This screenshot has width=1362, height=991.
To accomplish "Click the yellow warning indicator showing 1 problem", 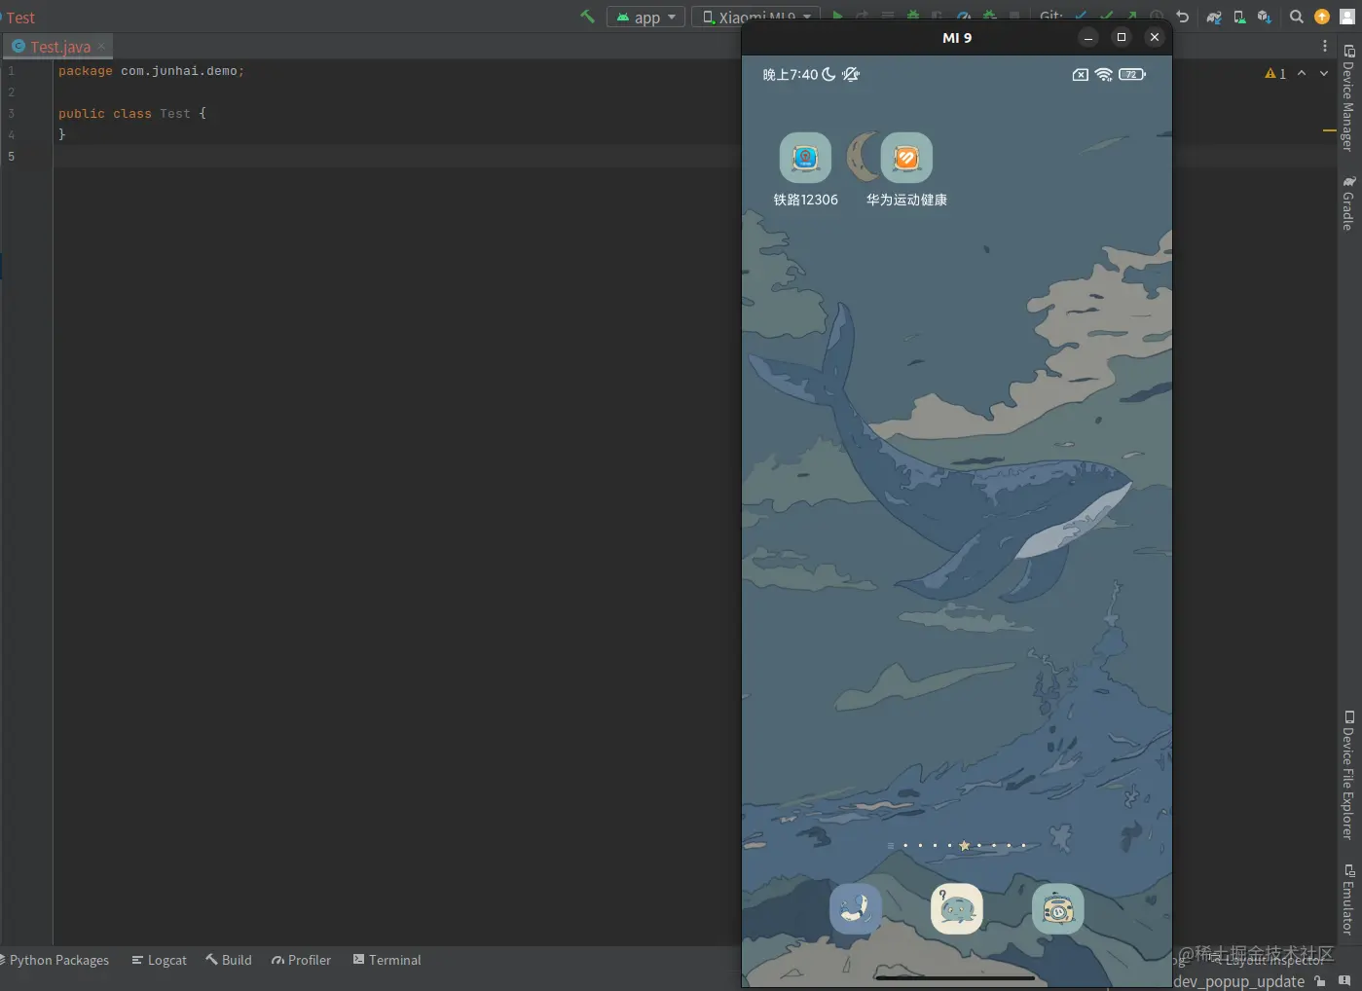I will tap(1275, 74).
